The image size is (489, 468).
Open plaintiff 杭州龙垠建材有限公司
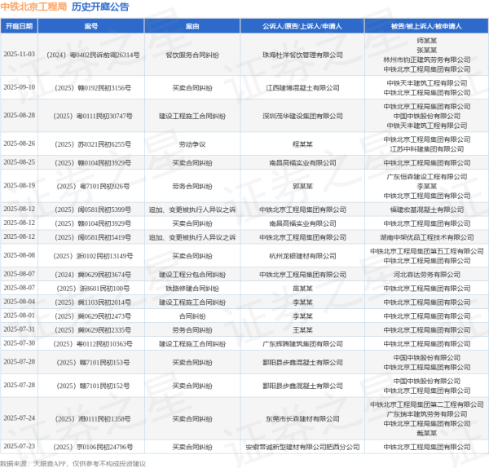302,255
